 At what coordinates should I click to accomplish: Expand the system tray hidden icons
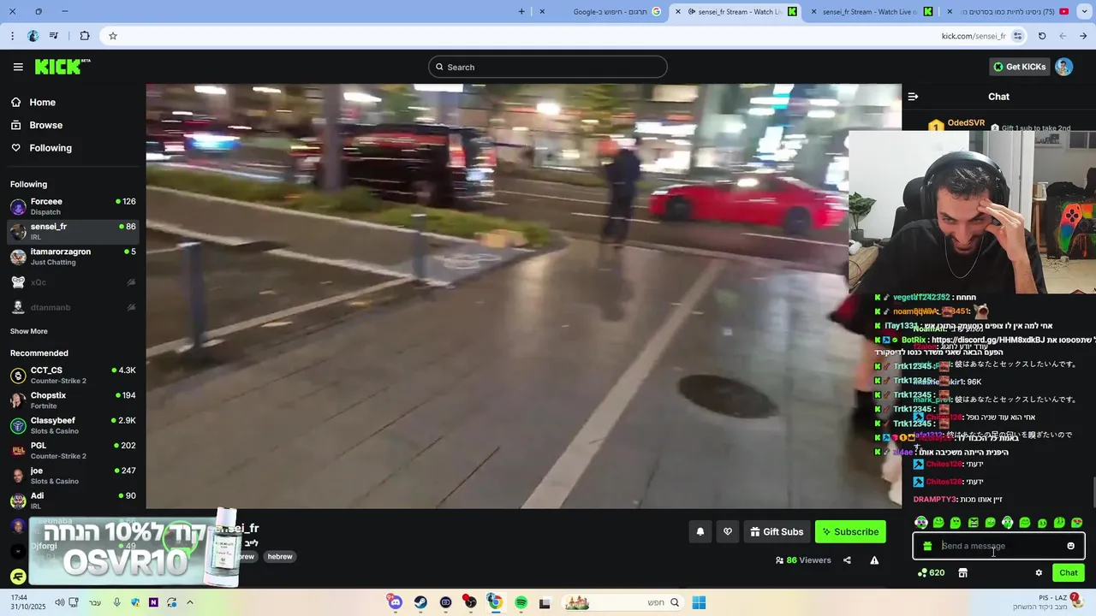189,602
